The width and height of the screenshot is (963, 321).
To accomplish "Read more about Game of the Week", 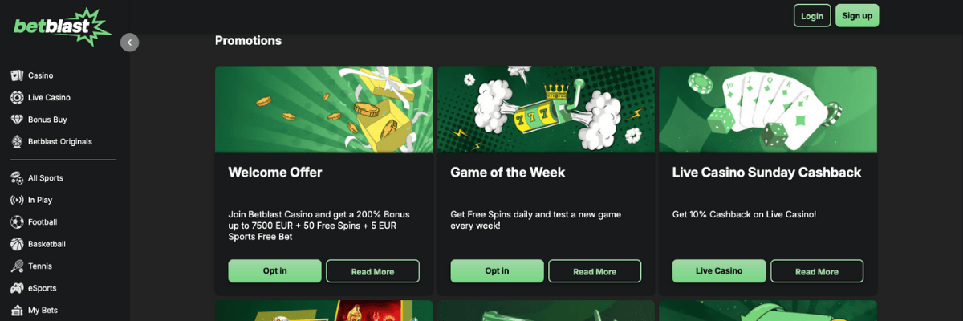I will point(595,271).
